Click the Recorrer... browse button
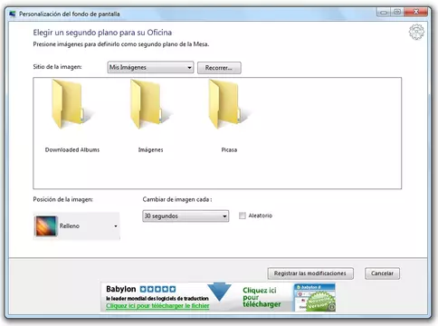This screenshot has height=326, width=438. tap(219, 68)
